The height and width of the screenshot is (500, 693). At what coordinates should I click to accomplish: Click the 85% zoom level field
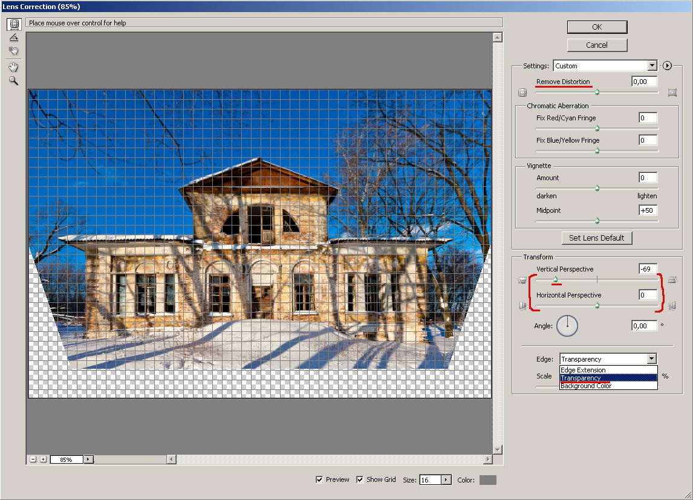tap(67, 459)
